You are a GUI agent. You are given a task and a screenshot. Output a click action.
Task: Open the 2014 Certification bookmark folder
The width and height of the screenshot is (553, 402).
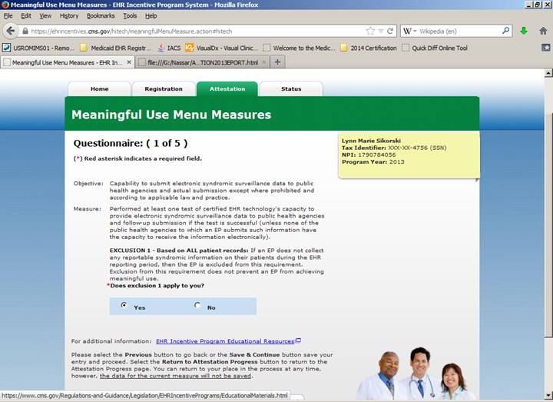(368, 48)
